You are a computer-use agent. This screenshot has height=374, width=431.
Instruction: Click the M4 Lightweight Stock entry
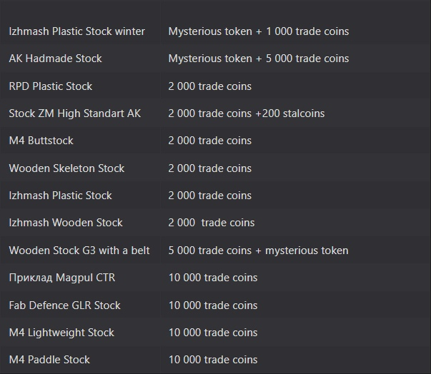[61, 333]
